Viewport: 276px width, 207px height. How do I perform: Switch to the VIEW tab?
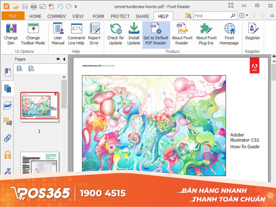coord(78,16)
